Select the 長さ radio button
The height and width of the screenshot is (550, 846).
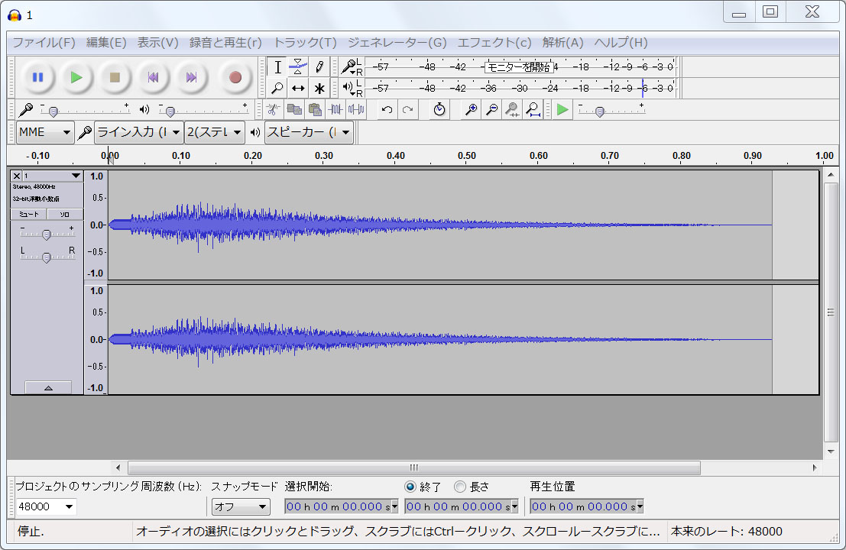pyautogui.click(x=460, y=487)
